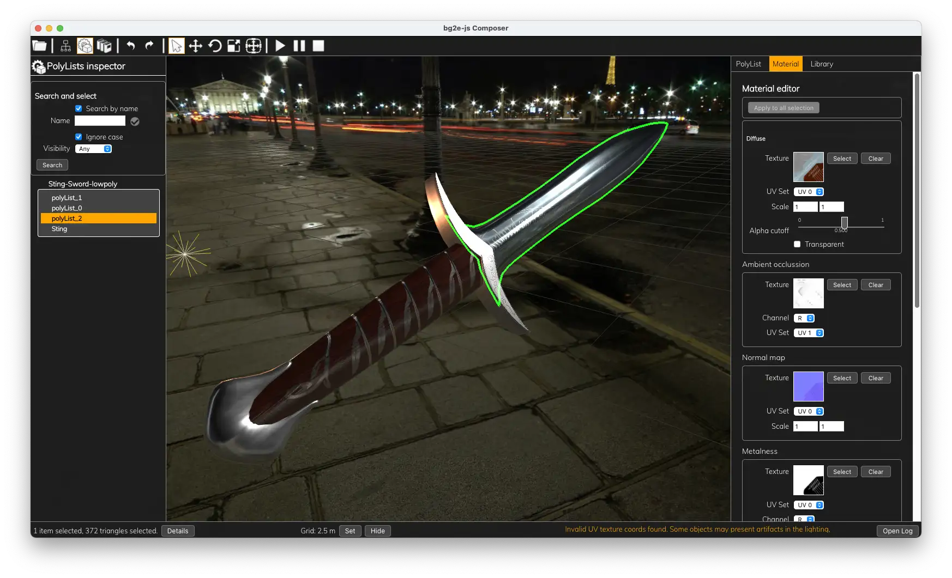Activate the rotate gizmo tool

(x=215, y=46)
